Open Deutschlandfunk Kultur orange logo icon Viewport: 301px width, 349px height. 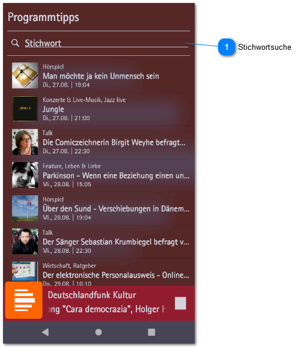coord(24,300)
